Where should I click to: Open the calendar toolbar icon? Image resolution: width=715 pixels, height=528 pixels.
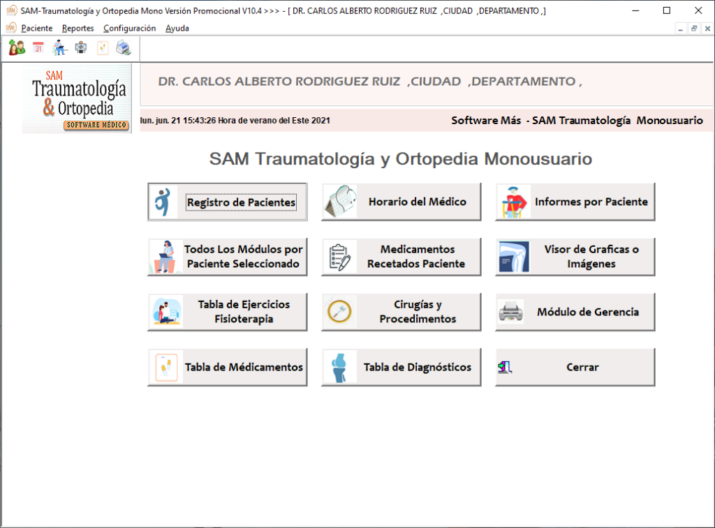pos(38,48)
